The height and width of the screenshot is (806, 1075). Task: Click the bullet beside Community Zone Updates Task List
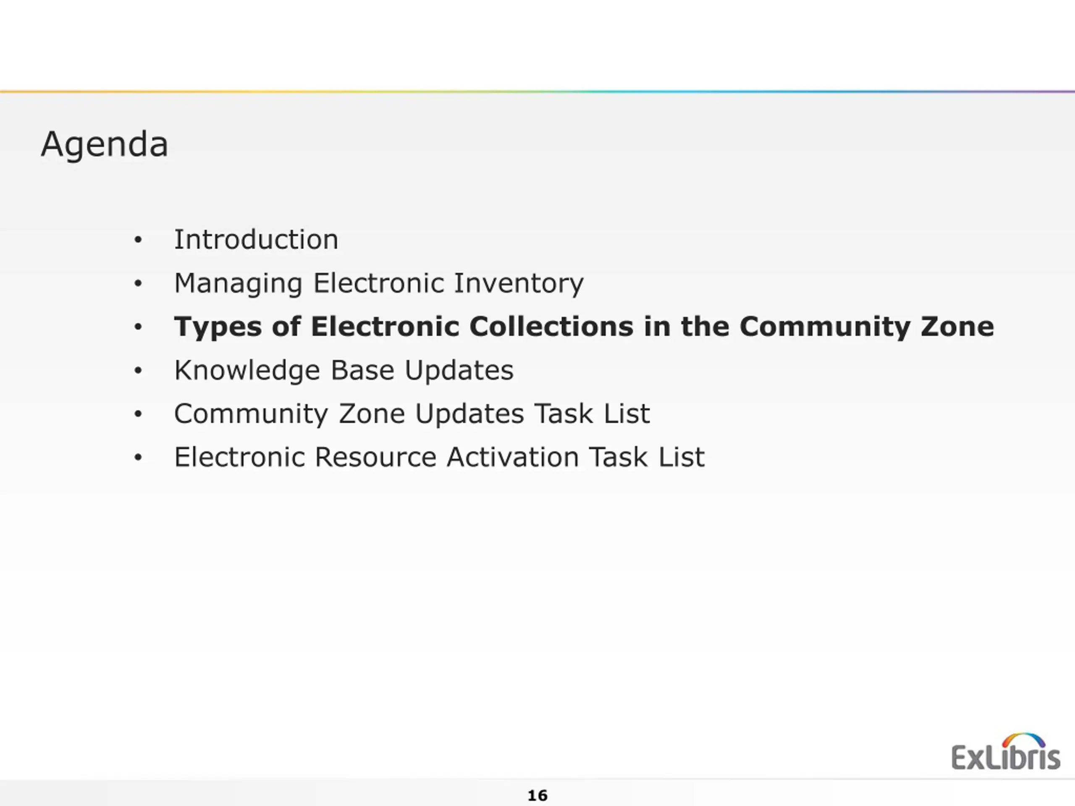pos(138,414)
